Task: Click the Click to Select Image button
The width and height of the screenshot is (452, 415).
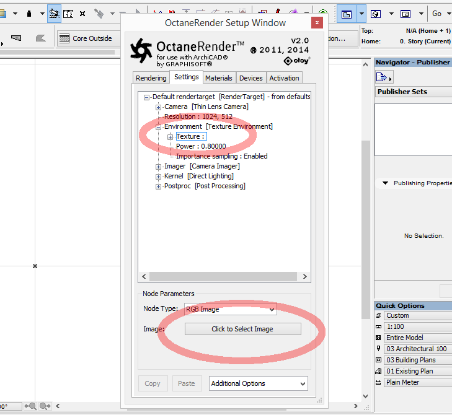Action: [x=242, y=329]
